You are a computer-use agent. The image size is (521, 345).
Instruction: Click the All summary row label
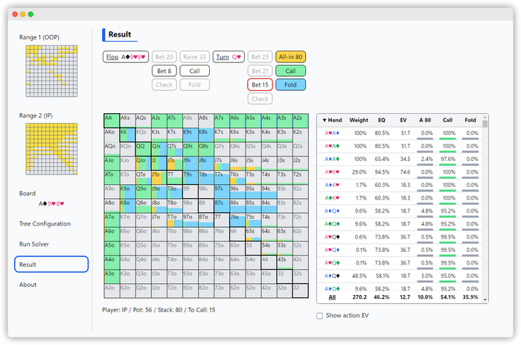coord(332,297)
